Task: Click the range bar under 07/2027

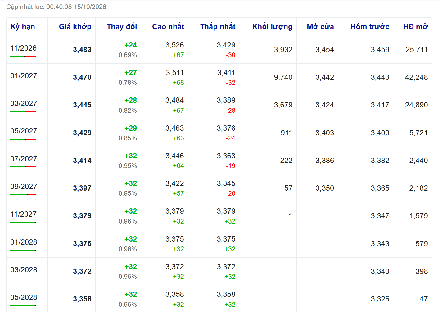Action: point(23,167)
